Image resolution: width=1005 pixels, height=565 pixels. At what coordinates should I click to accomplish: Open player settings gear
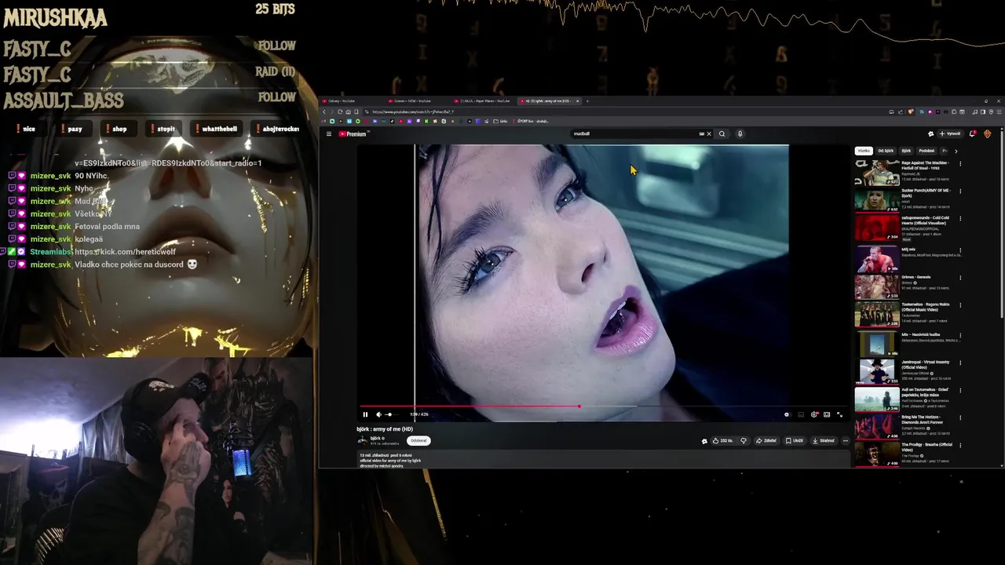click(x=814, y=414)
